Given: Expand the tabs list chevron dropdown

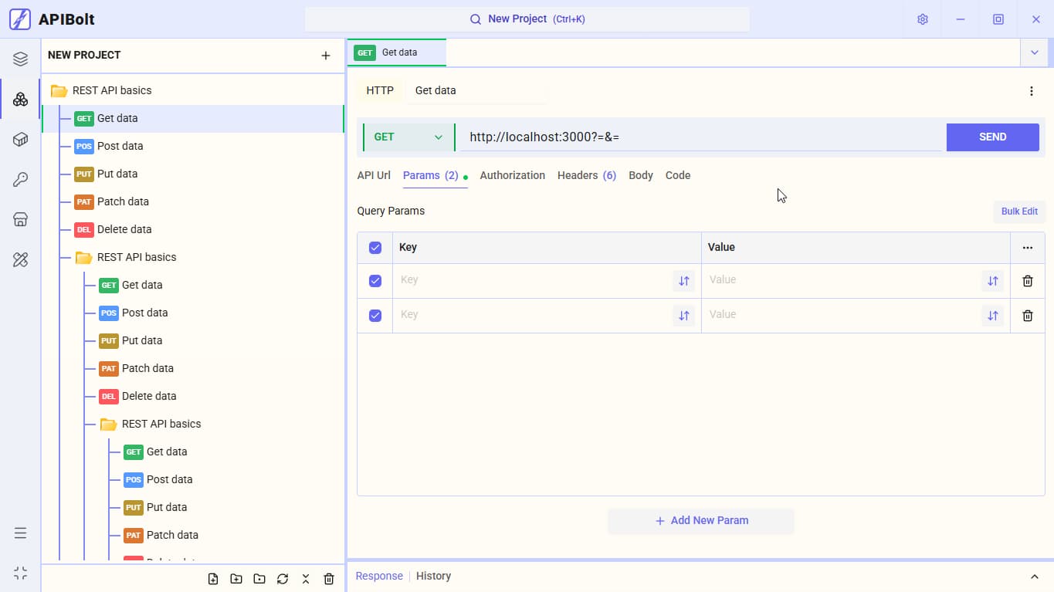Looking at the screenshot, I should [x=1035, y=52].
